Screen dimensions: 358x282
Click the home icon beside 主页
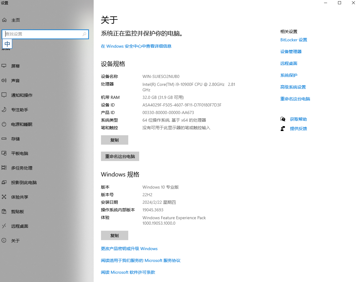(4, 20)
